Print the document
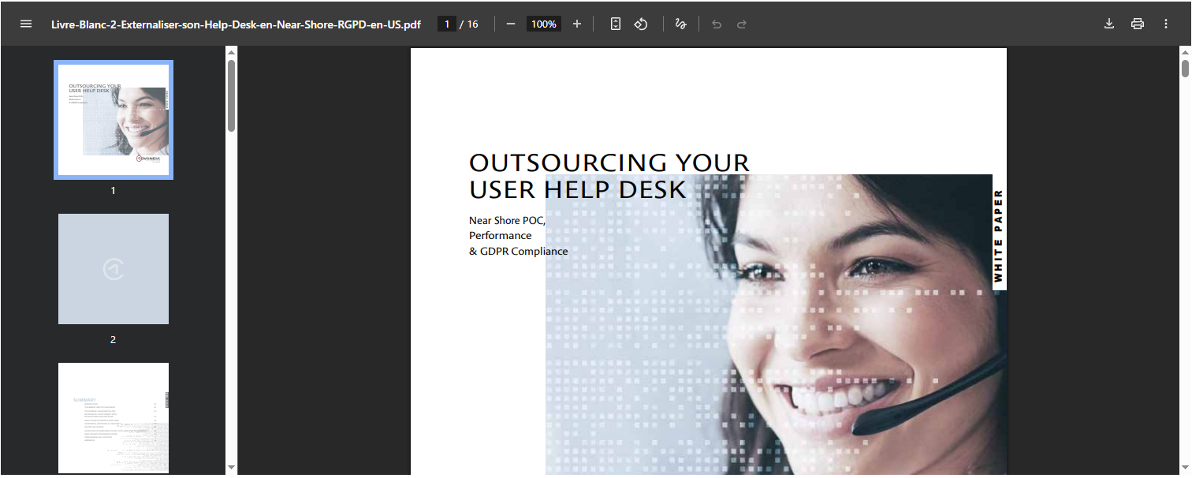The image size is (1192, 478). (x=1138, y=24)
